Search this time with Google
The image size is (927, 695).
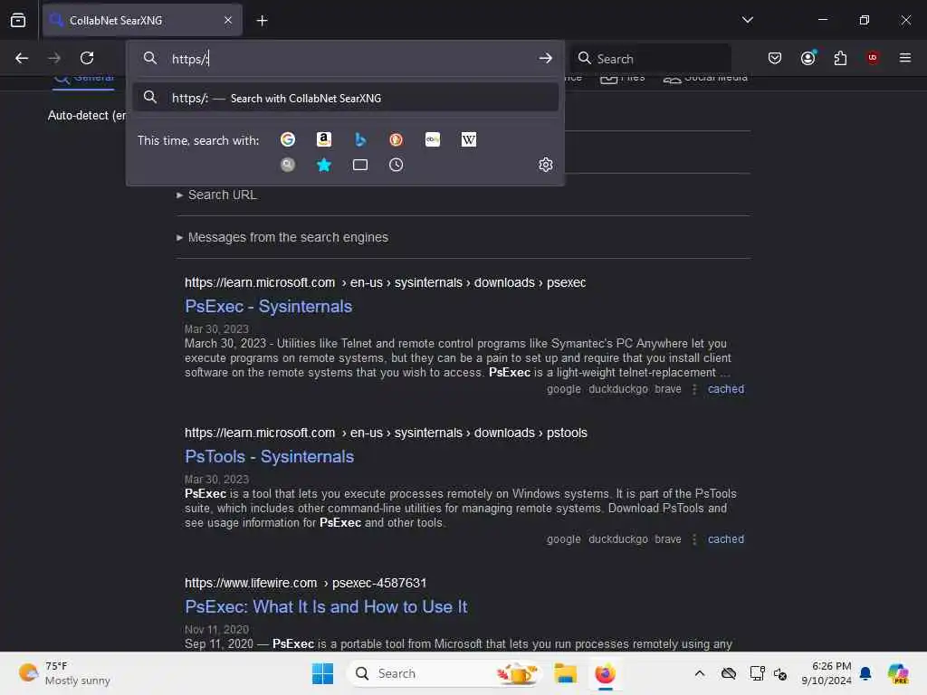click(x=288, y=139)
